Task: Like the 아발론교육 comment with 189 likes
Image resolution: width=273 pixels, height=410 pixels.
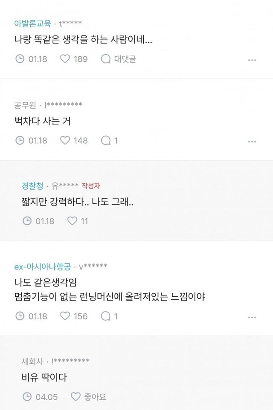Action: tap(65, 59)
